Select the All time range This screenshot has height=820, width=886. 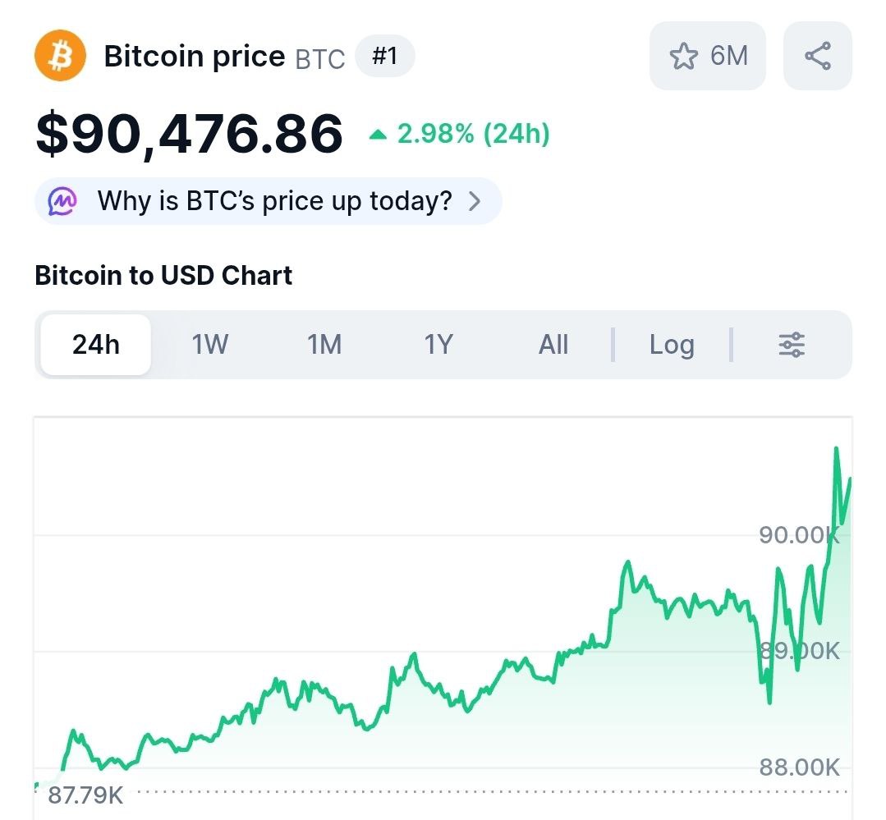553,345
